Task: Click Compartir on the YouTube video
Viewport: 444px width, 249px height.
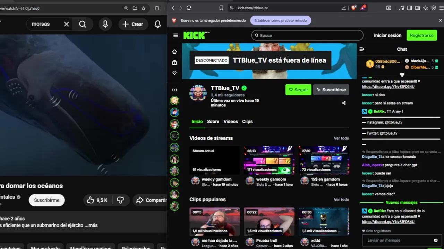Action: pos(151,200)
